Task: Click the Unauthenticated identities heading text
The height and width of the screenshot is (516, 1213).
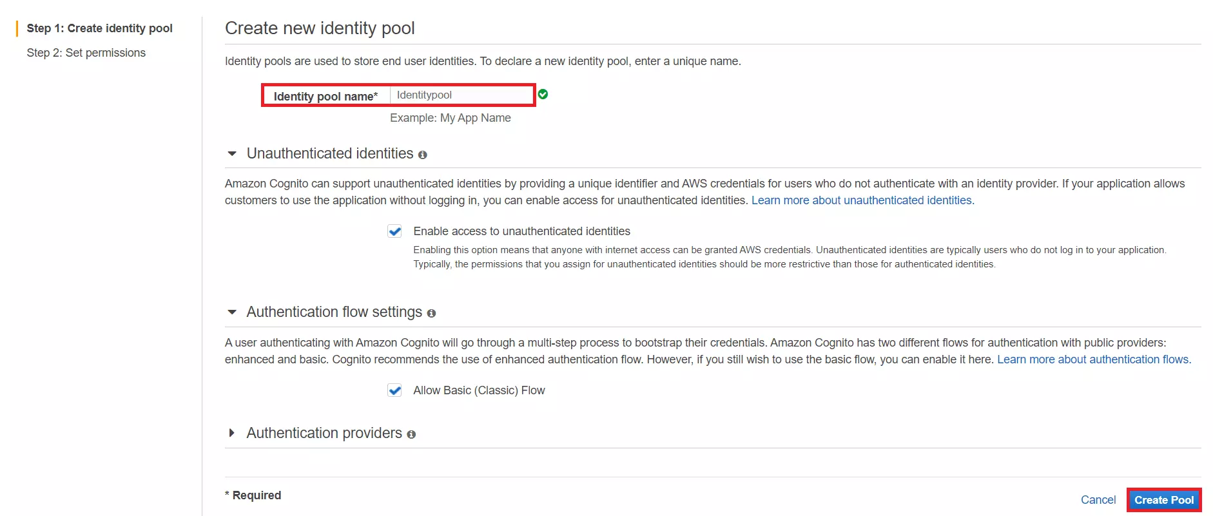Action: 330,153
